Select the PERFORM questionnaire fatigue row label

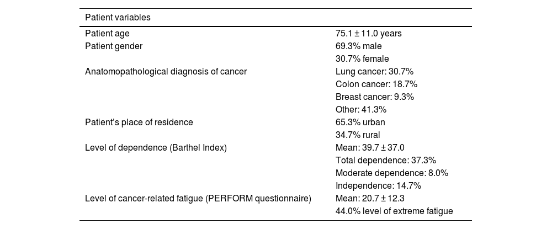tap(198, 198)
